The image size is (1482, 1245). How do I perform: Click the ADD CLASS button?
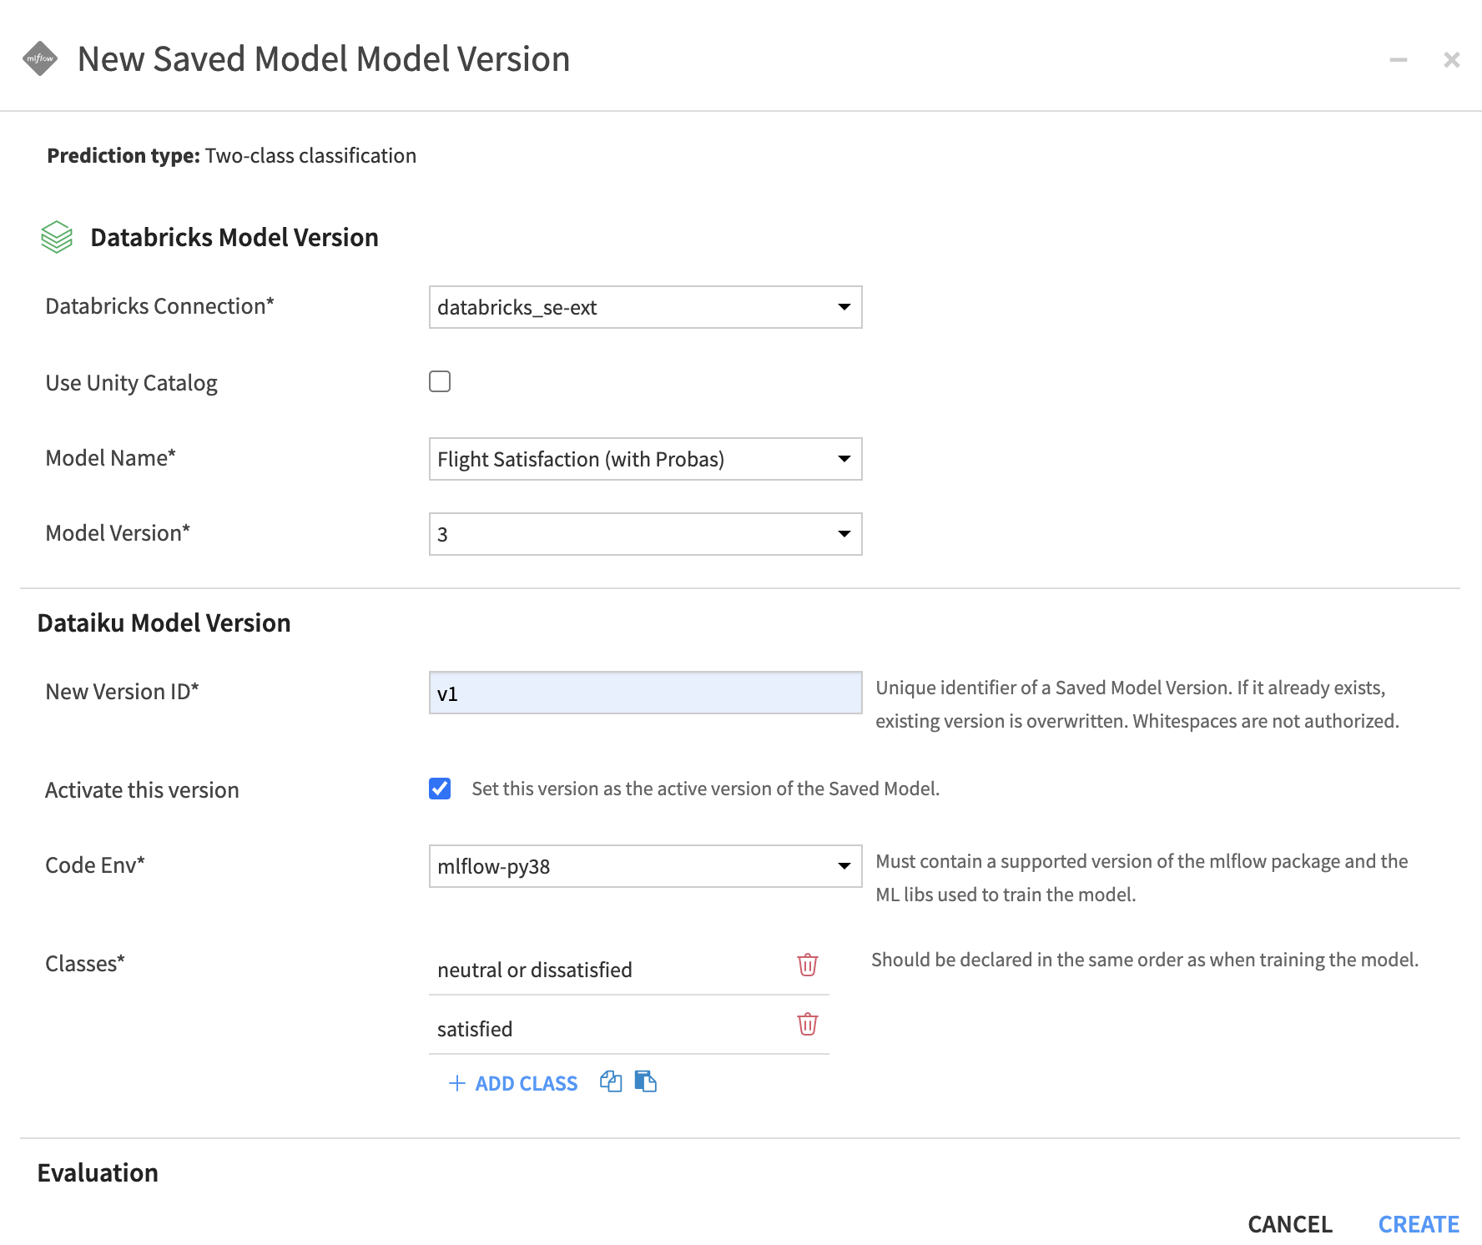(x=513, y=1083)
